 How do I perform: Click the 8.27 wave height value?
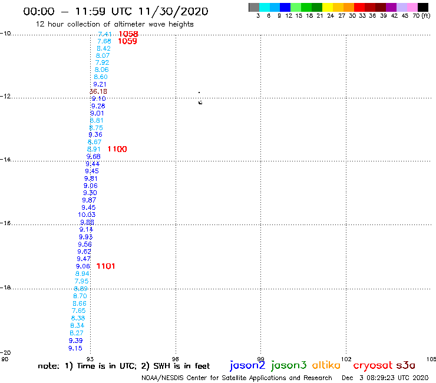(x=77, y=333)
